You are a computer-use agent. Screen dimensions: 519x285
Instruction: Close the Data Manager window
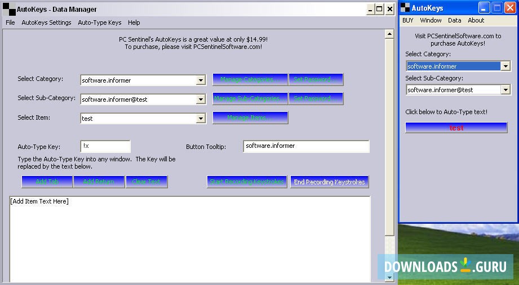coord(390,9)
